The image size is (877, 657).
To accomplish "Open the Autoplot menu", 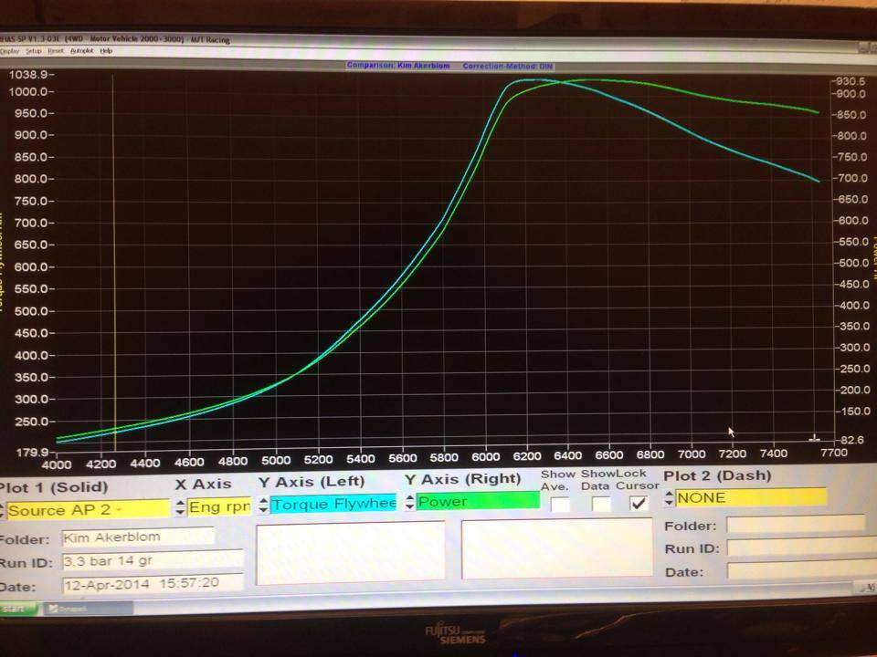I will pyautogui.click(x=81, y=51).
